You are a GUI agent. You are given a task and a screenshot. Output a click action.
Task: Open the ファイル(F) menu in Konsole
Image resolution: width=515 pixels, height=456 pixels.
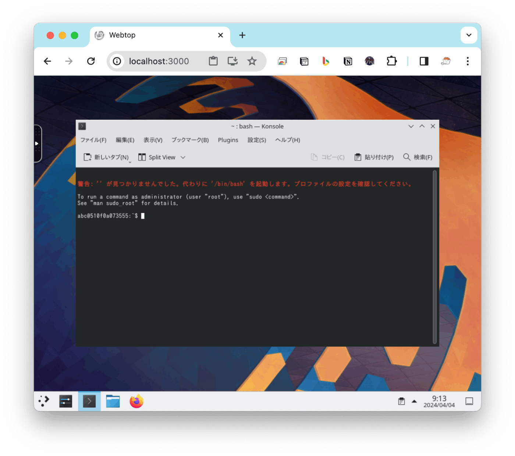tap(93, 140)
